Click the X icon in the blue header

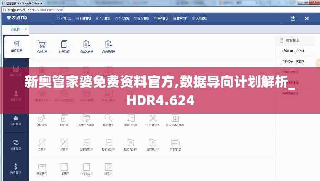pos(306,19)
